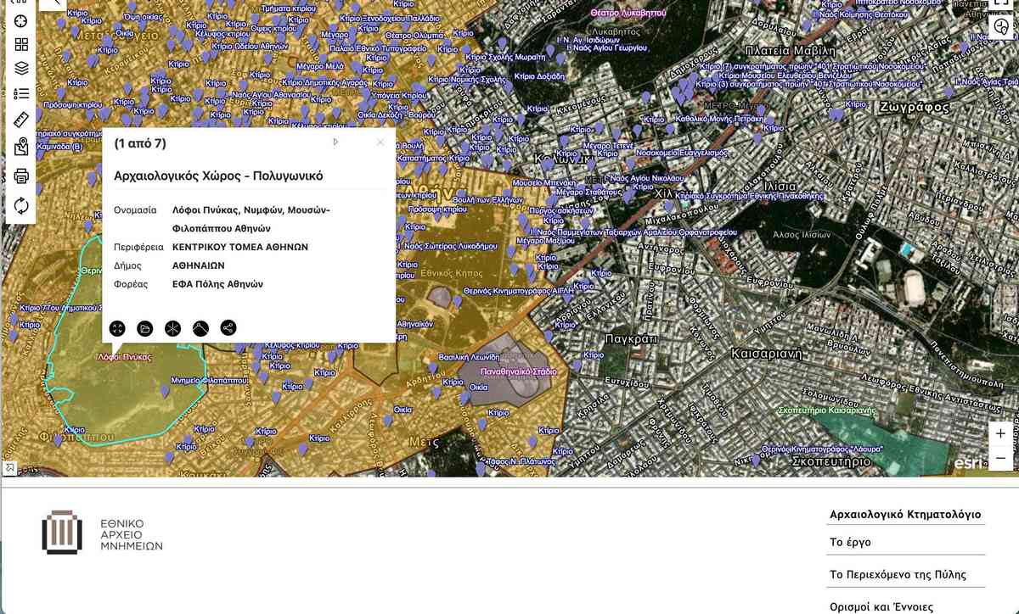Close the Αρχαιολογικός Χώρος popup

pos(380,142)
